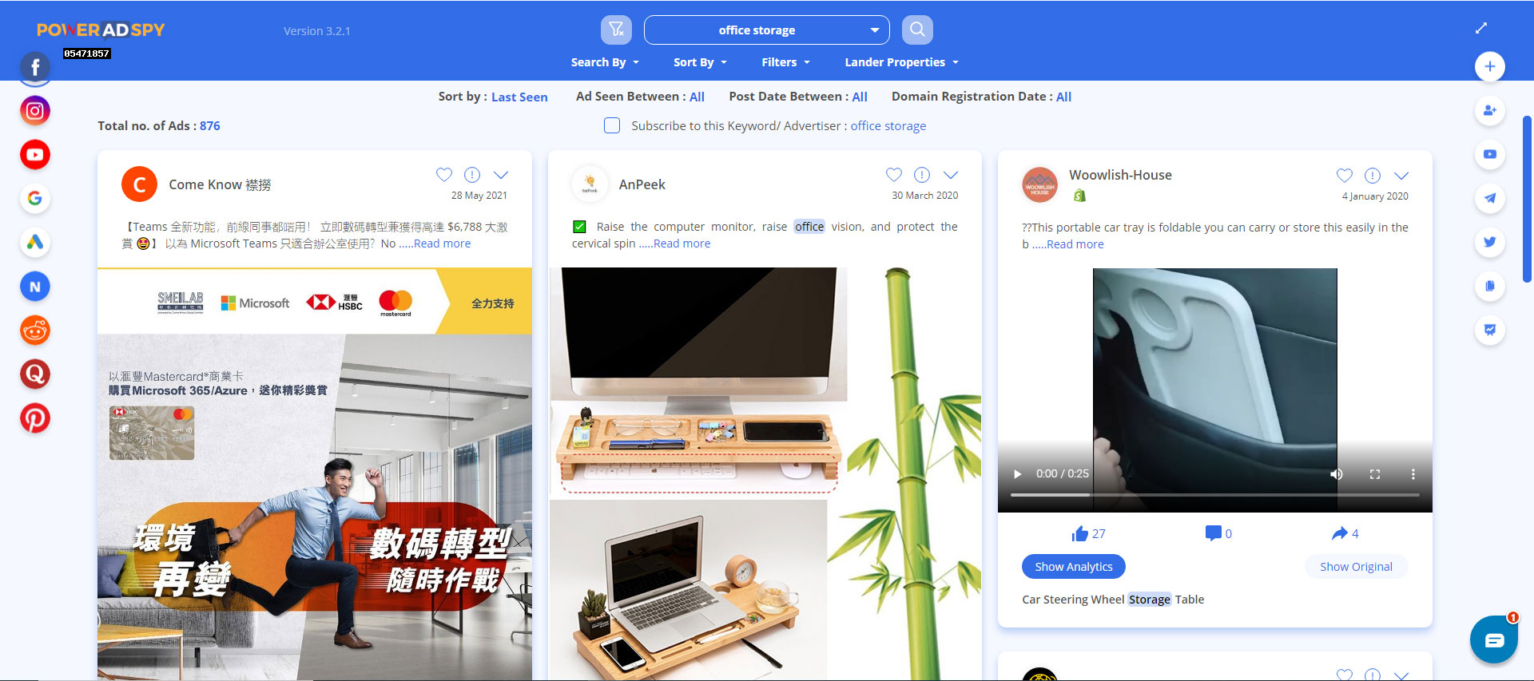The width and height of the screenshot is (1534, 681).
Task: Click Show Analytics button
Action: tap(1073, 567)
